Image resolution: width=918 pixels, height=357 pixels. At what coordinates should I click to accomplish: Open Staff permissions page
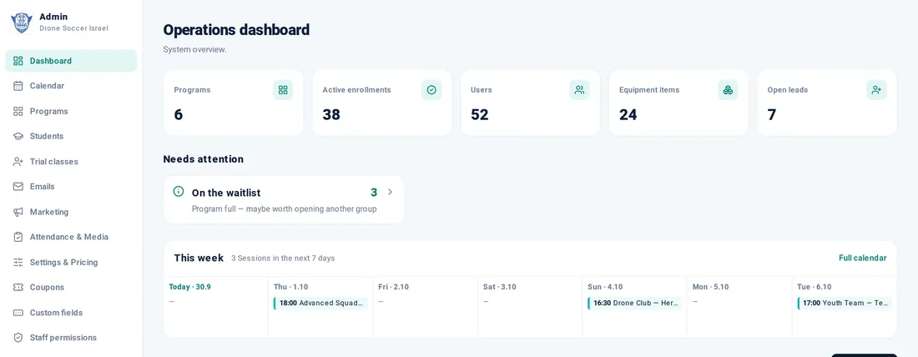[x=71, y=338]
